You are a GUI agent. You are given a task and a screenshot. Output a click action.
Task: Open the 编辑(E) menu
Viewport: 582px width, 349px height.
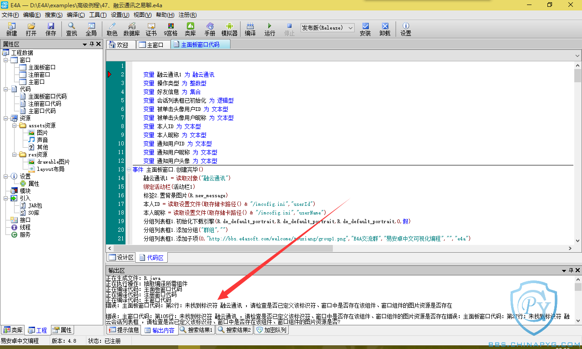coord(32,15)
